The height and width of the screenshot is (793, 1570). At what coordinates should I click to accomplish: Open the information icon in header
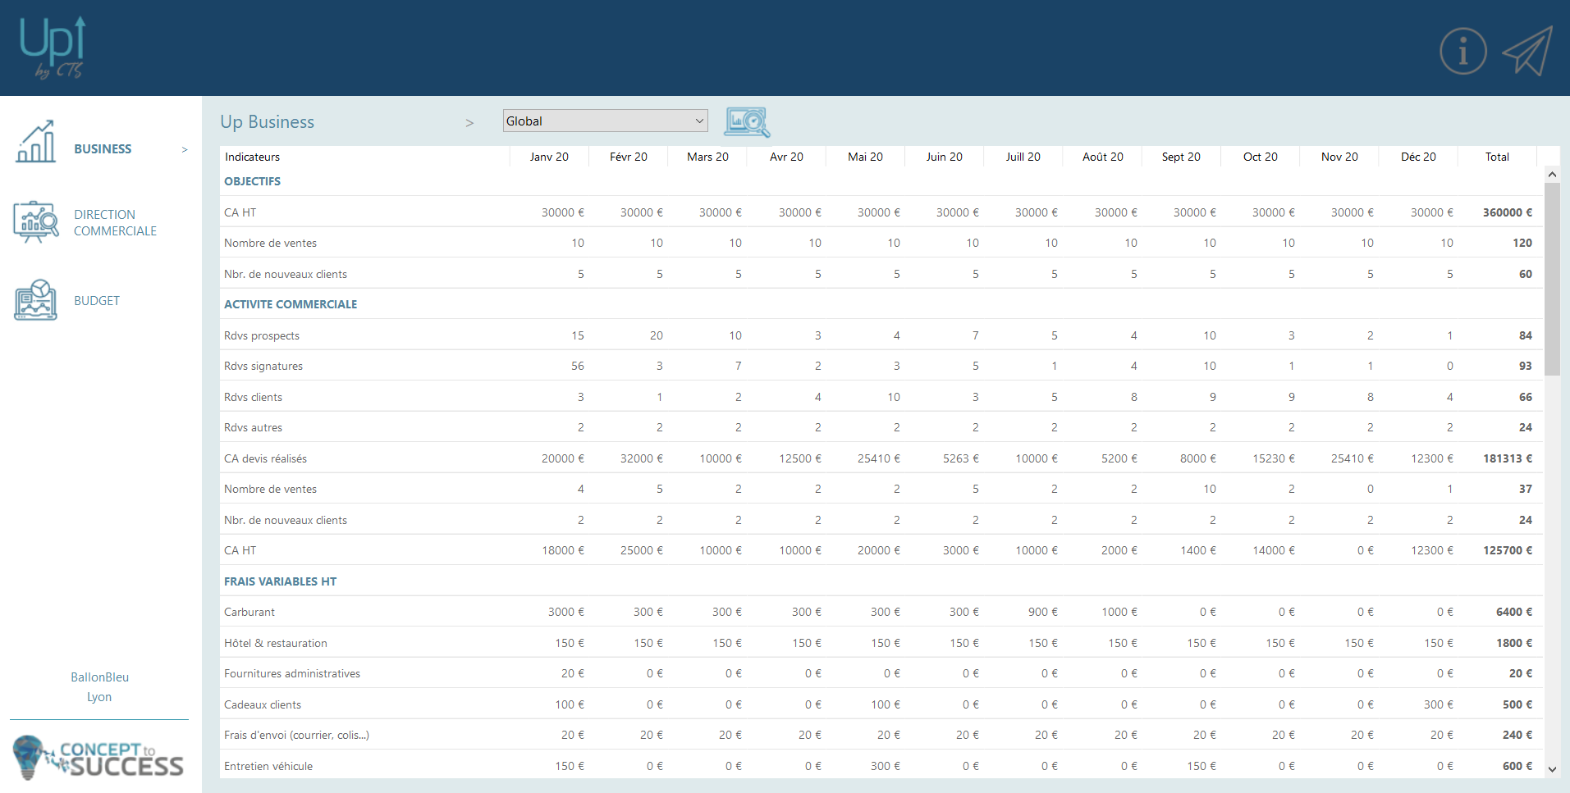pyautogui.click(x=1462, y=51)
